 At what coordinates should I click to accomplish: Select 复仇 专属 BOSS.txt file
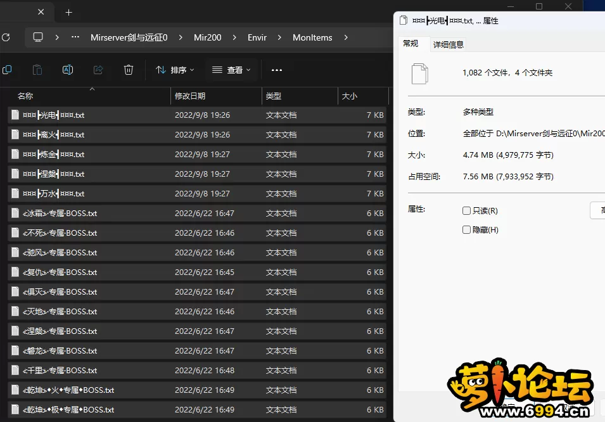[x=197, y=272]
